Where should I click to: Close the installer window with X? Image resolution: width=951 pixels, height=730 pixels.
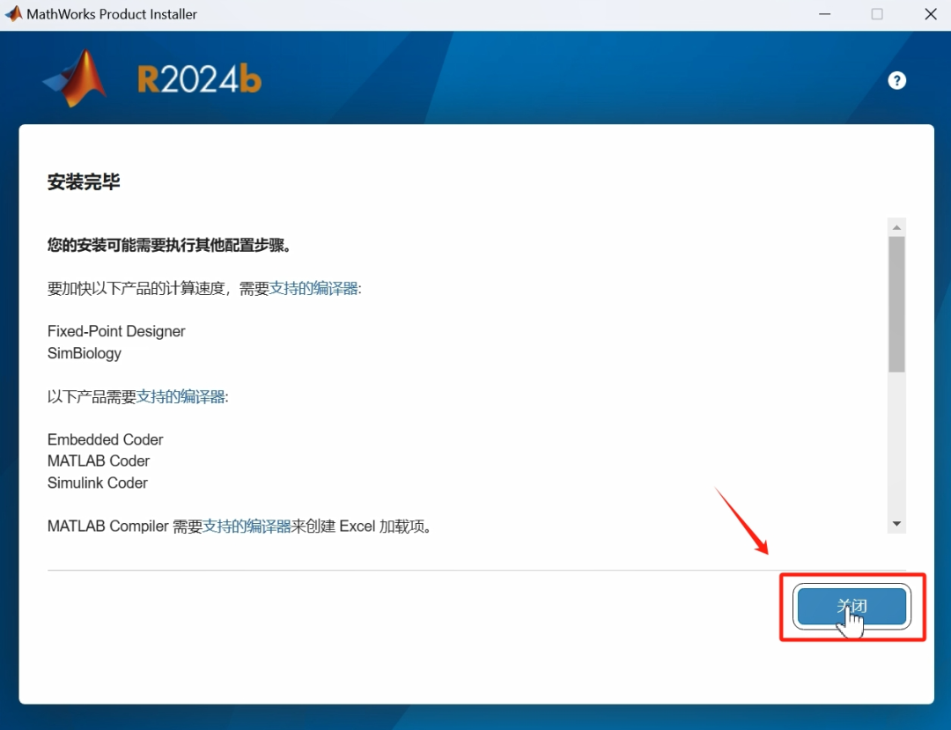[x=931, y=14]
